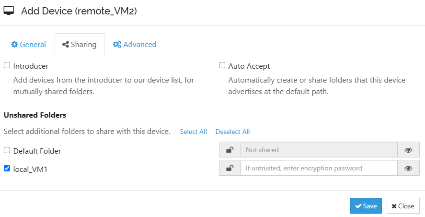Show password with the eye icon for local_VM1
The height and width of the screenshot is (217, 425).
click(408, 168)
